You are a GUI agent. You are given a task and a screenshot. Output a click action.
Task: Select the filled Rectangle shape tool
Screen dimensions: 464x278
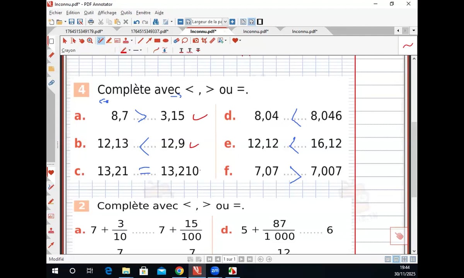tap(157, 41)
